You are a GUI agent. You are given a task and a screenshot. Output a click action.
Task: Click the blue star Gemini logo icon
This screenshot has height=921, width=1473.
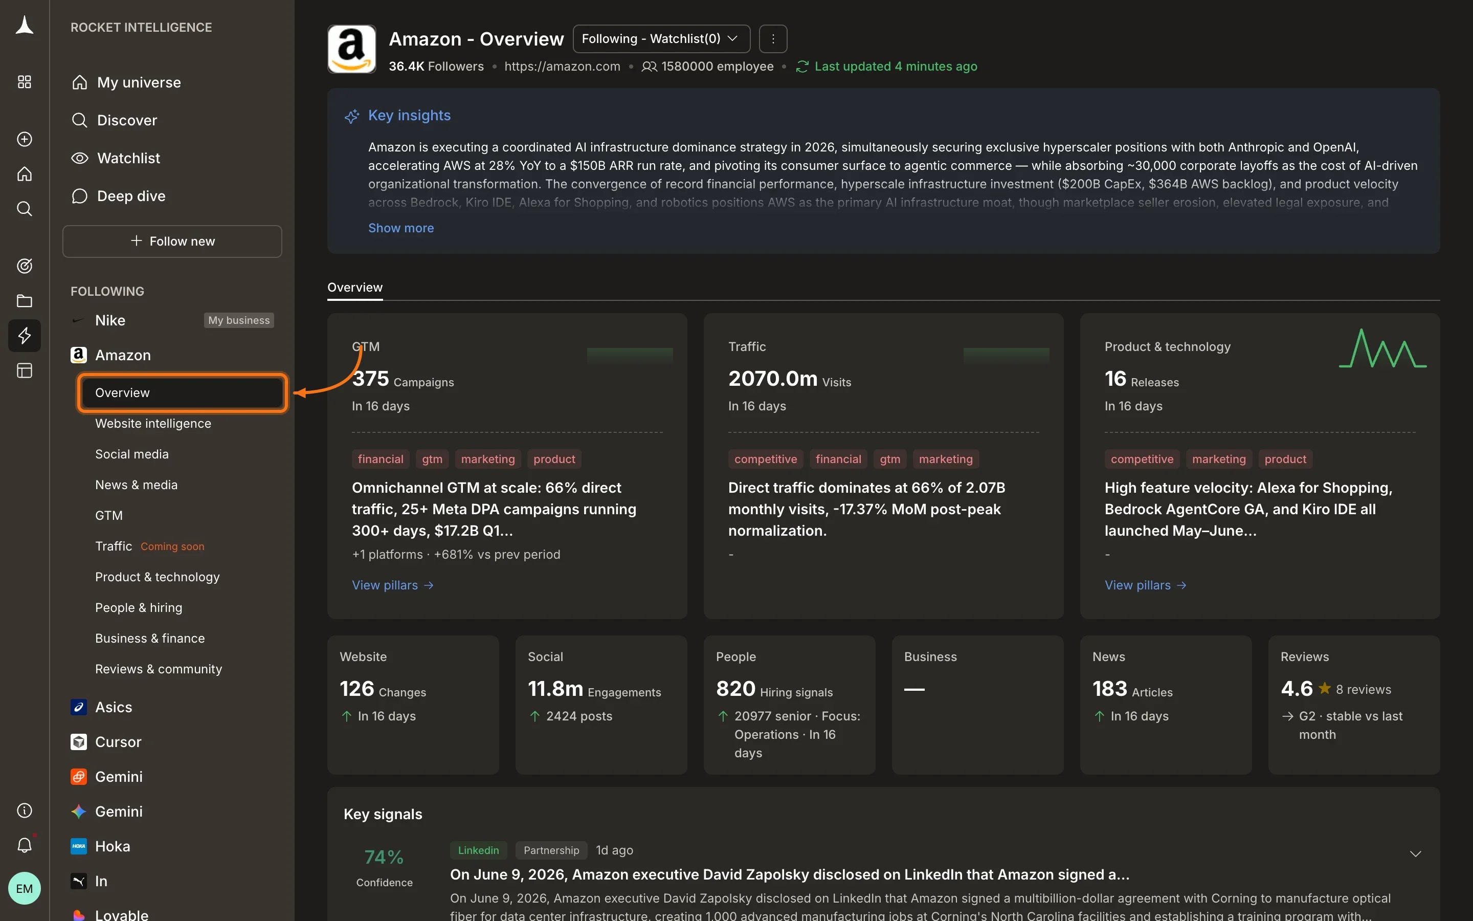point(79,812)
